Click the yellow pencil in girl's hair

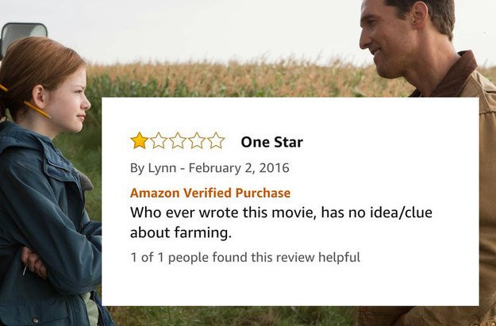click(37, 109)
